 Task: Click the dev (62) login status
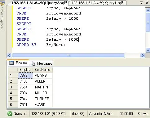(78, 114)
